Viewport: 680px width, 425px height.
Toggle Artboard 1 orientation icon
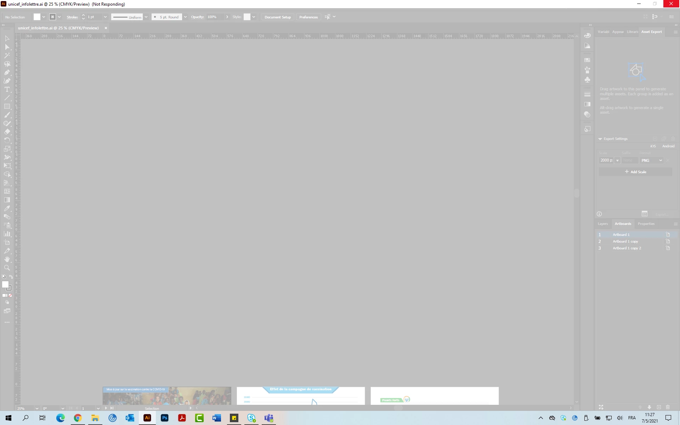pyautogui.click(x=668, y=234)
